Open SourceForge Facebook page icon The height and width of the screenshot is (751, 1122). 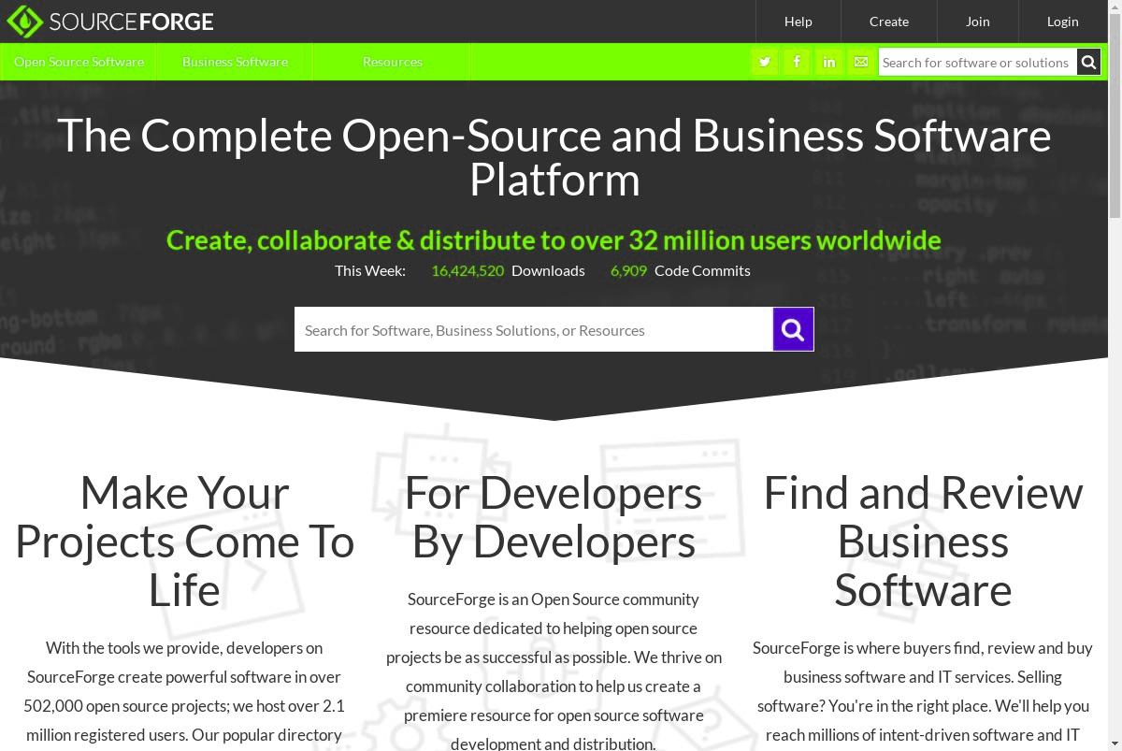797,62
